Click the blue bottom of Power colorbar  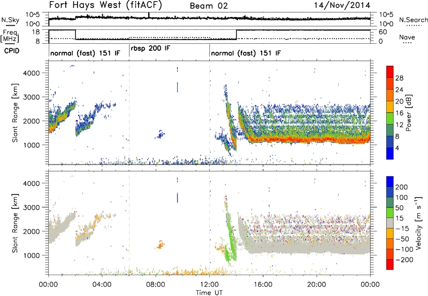(390, 153)
